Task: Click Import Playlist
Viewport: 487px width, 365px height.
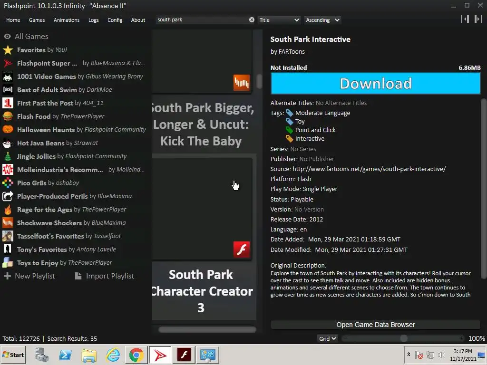Action: coord(105,276)
